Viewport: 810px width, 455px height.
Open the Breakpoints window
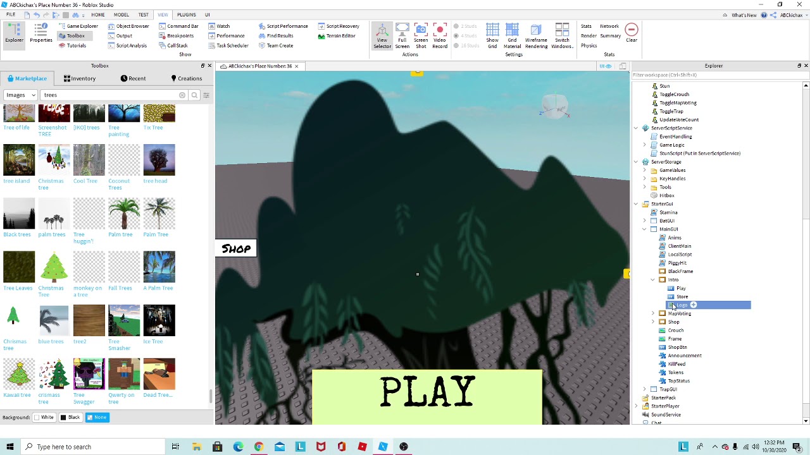coord(176,36)
